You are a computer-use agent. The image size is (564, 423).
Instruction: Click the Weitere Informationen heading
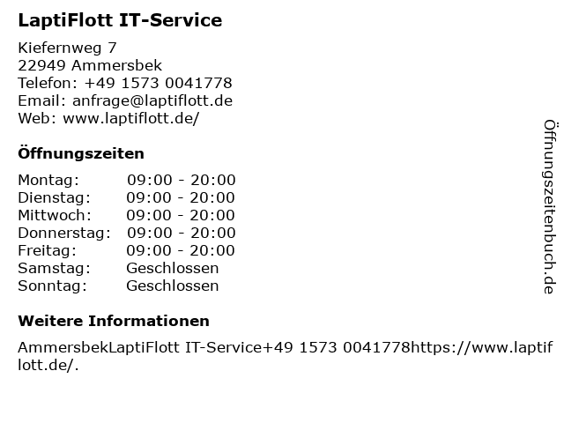[114, 321]
